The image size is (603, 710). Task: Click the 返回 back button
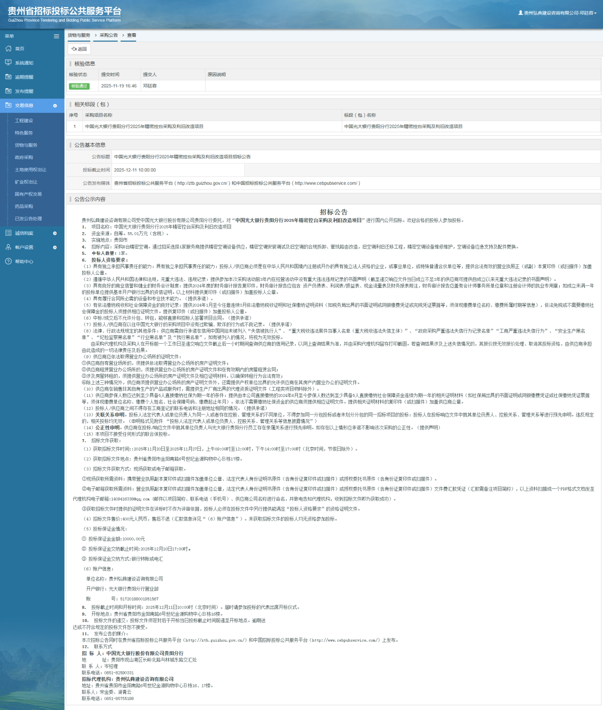tap(79, 49)
